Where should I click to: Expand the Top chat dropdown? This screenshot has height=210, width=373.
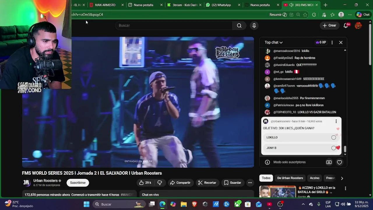click(274, 43)
